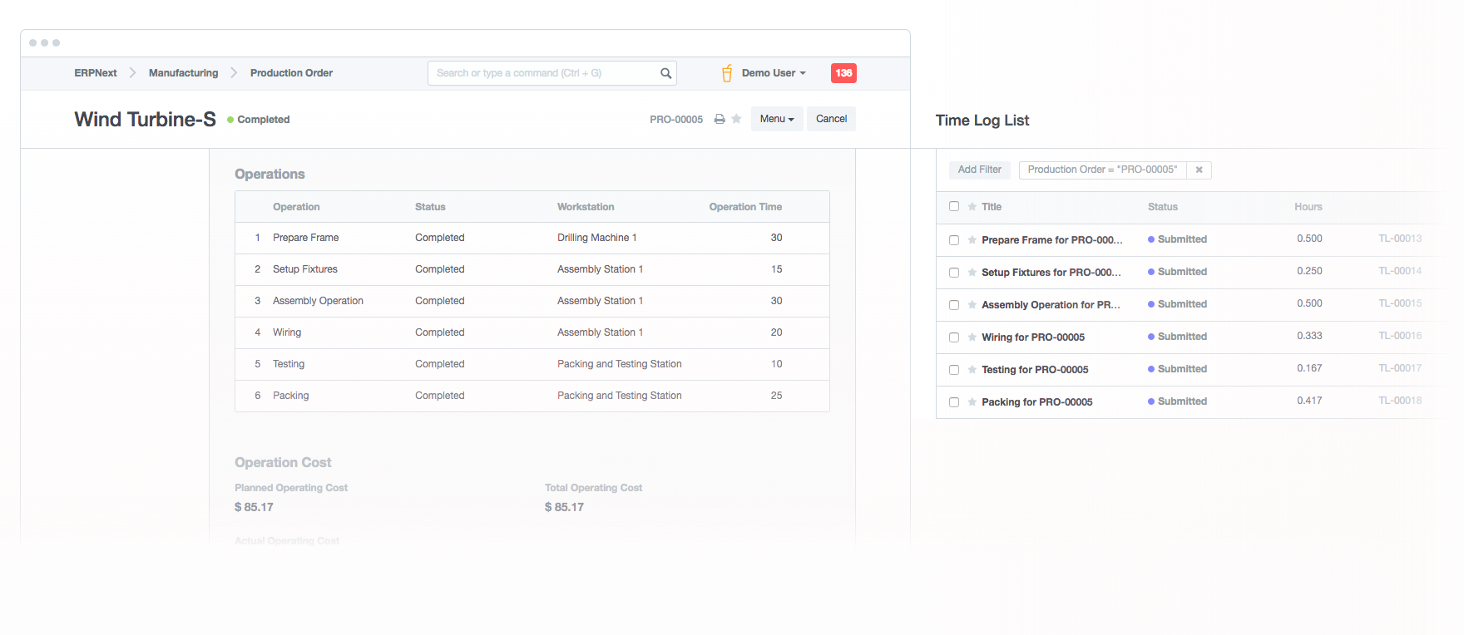Select the Assembly Operation row
Screen dimensions: 1464x635
coord(532,301)
